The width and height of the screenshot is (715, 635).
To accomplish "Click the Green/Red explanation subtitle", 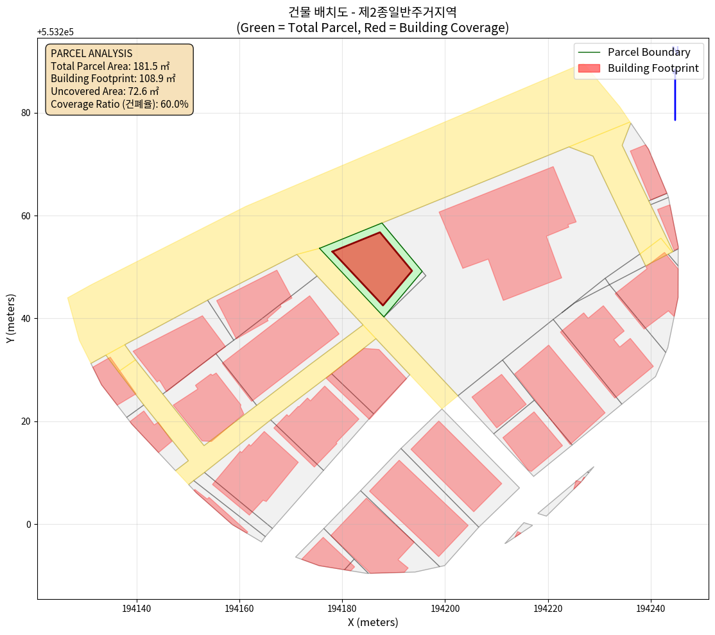I will click(x=372, y=28).
